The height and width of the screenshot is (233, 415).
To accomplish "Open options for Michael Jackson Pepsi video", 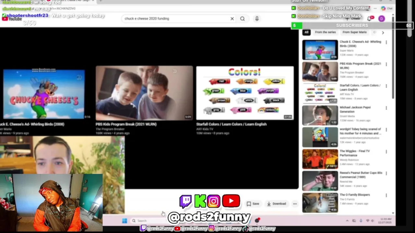I will 386,108.
